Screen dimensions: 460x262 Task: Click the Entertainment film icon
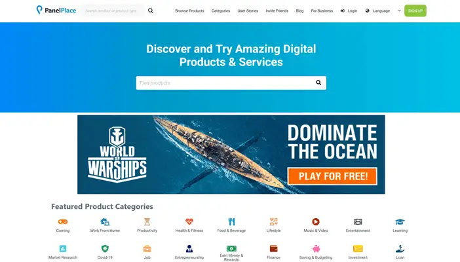(358, 221)
